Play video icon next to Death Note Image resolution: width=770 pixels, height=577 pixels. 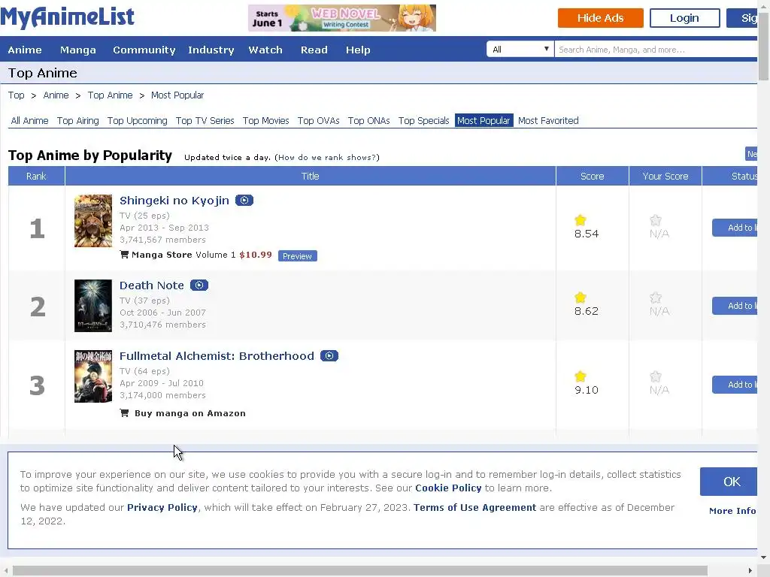click(199, 285)
